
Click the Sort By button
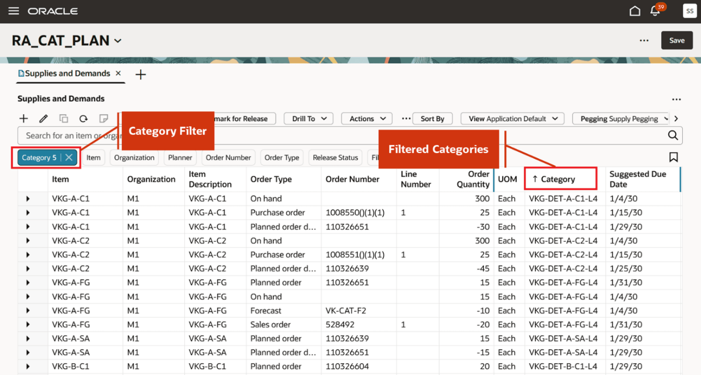[433, 118]
